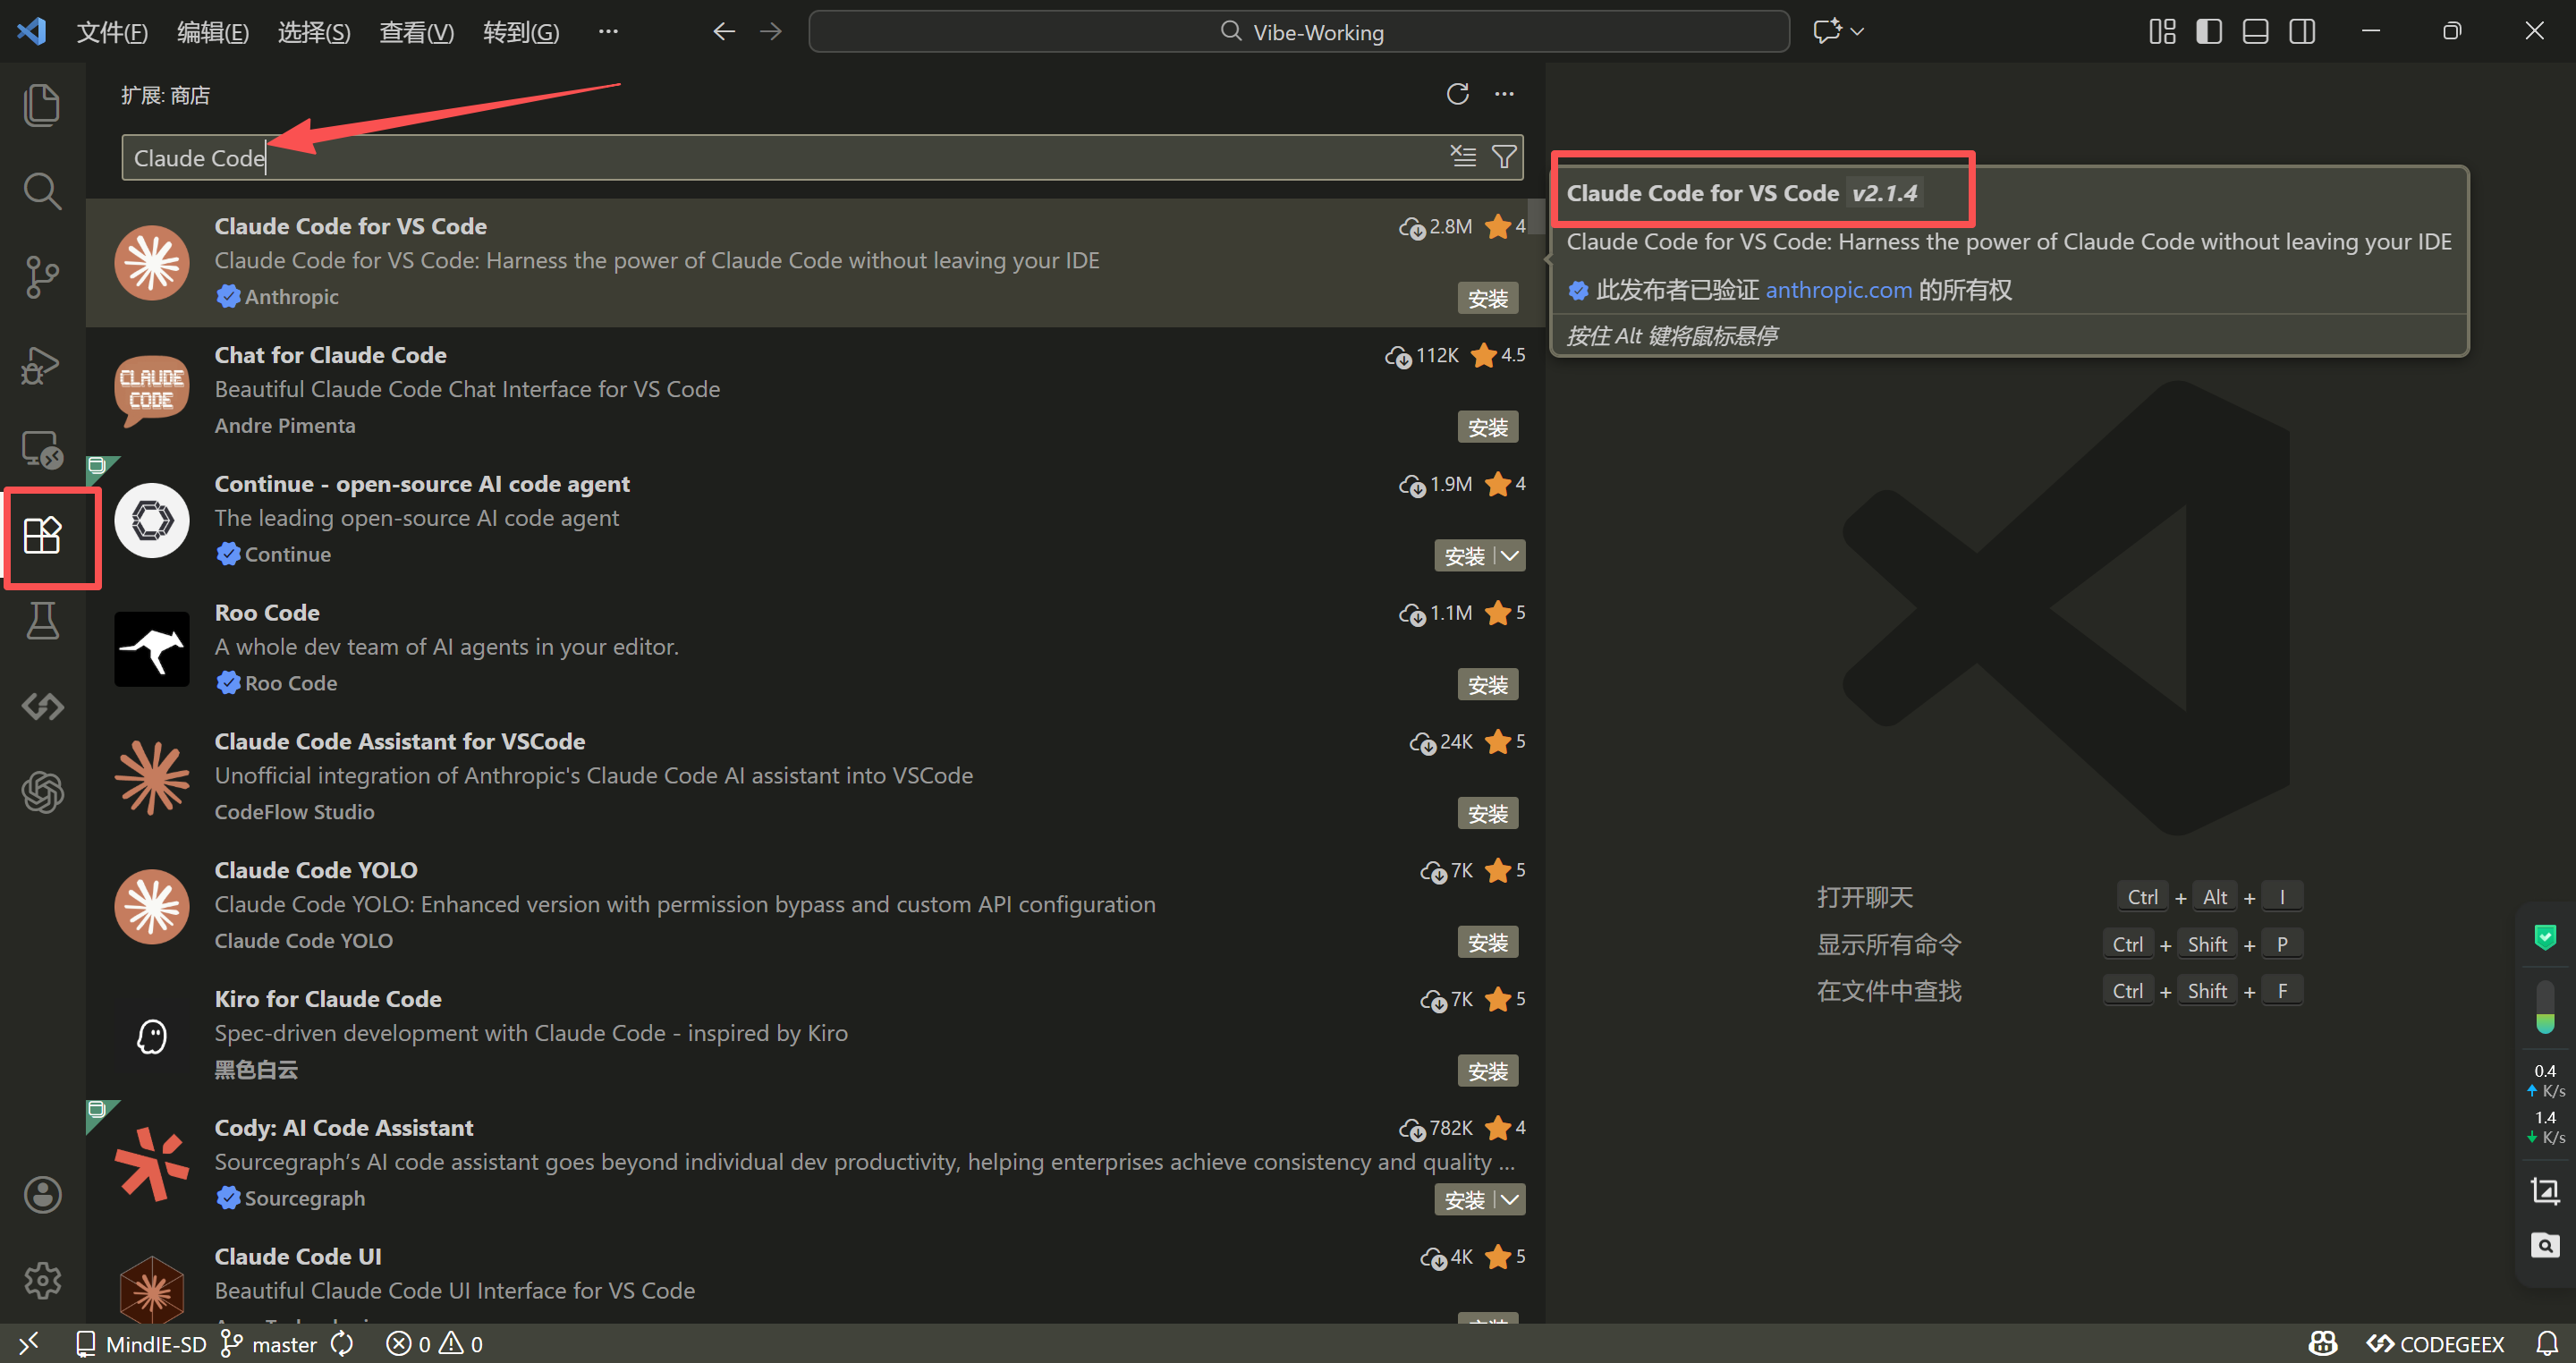Install Claude Code for VS Code
Image resolution: width=2576 pixels, height=1363 pixels.
point(1487,299)
